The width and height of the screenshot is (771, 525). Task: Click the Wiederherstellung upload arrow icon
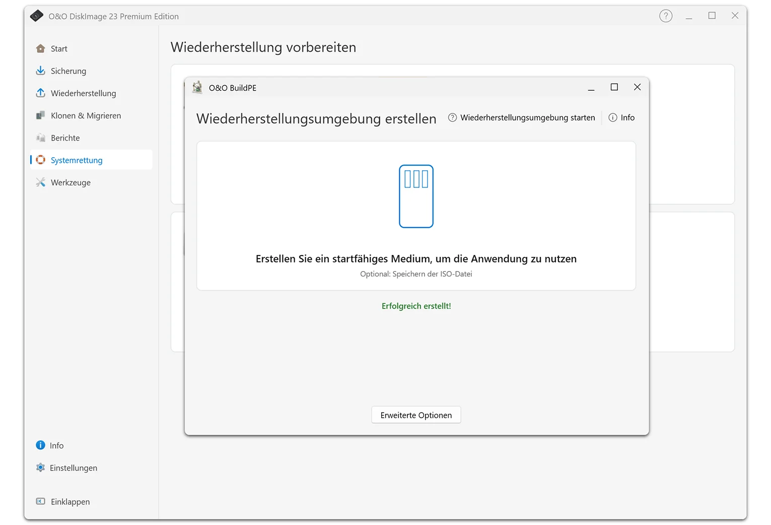41,93
